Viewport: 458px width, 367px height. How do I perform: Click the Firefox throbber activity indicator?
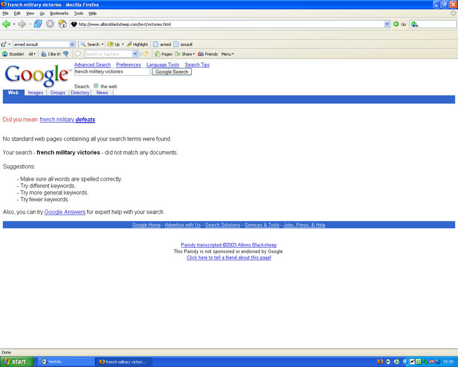[x=453, y=13]
